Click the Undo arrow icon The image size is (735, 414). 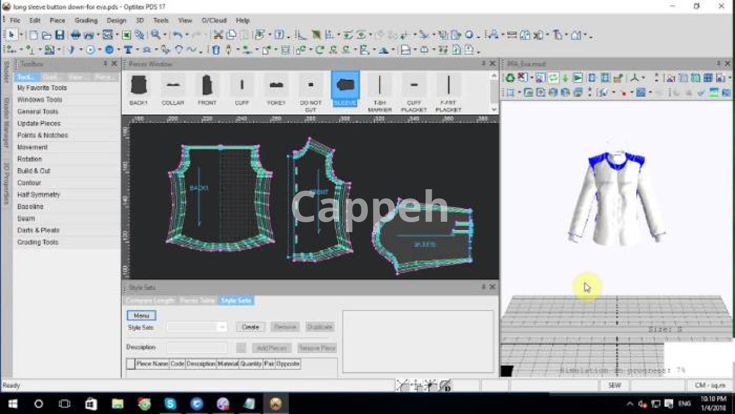tap(177, 35)
